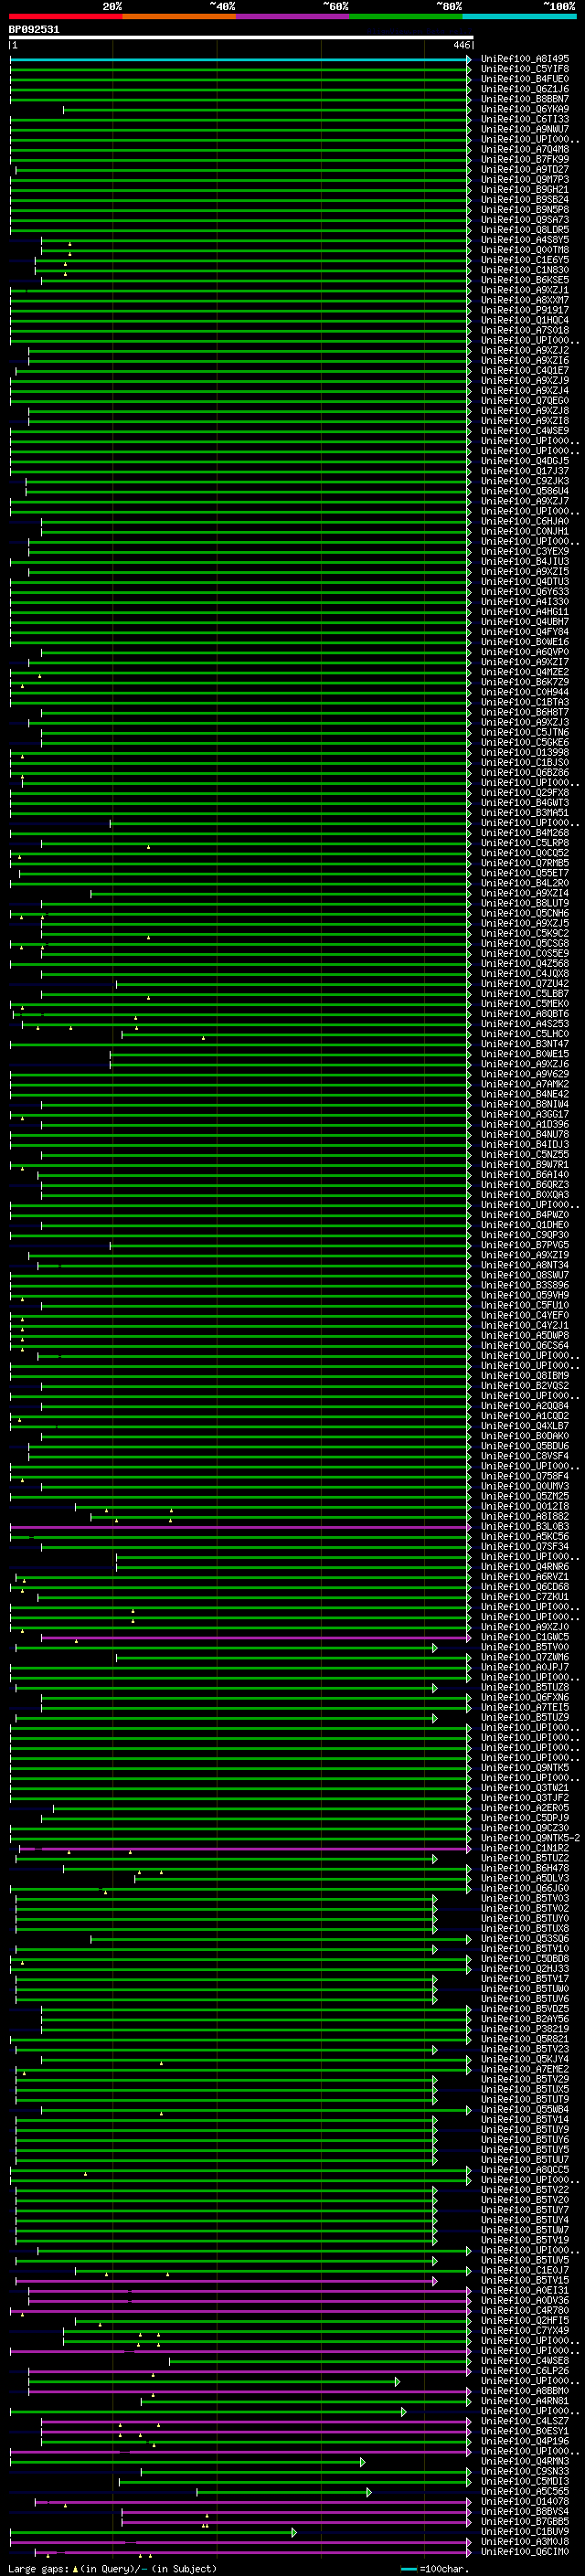
Task: Select the UniRef100_Q7SF34 label
Action: [525, 1547]
